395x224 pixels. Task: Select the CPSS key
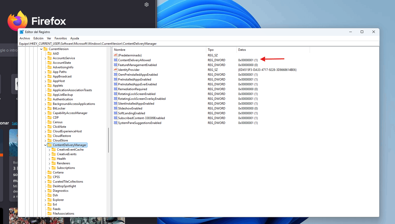[56, 177]
